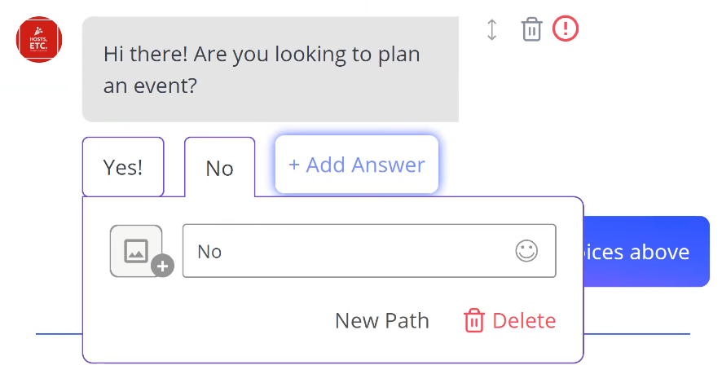Click the up-down reorder arrows icon

tap(491, 29)
